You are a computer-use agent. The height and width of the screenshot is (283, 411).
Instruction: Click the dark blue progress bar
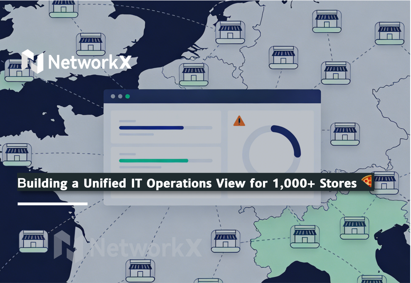151,128
